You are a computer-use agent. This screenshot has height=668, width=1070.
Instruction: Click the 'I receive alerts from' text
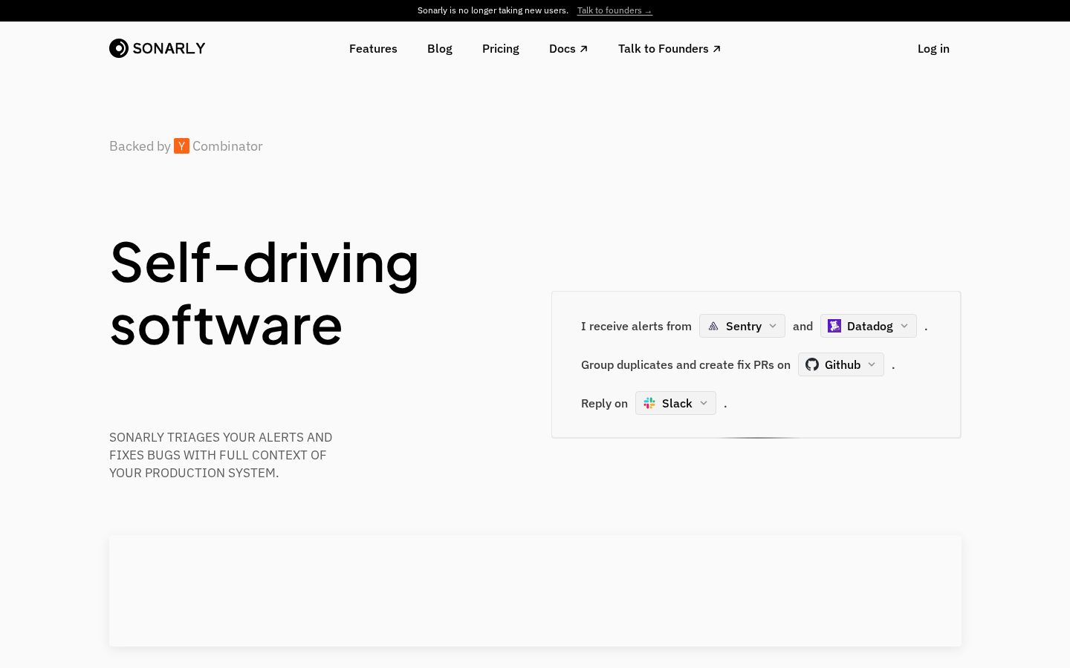click(636, 326)
